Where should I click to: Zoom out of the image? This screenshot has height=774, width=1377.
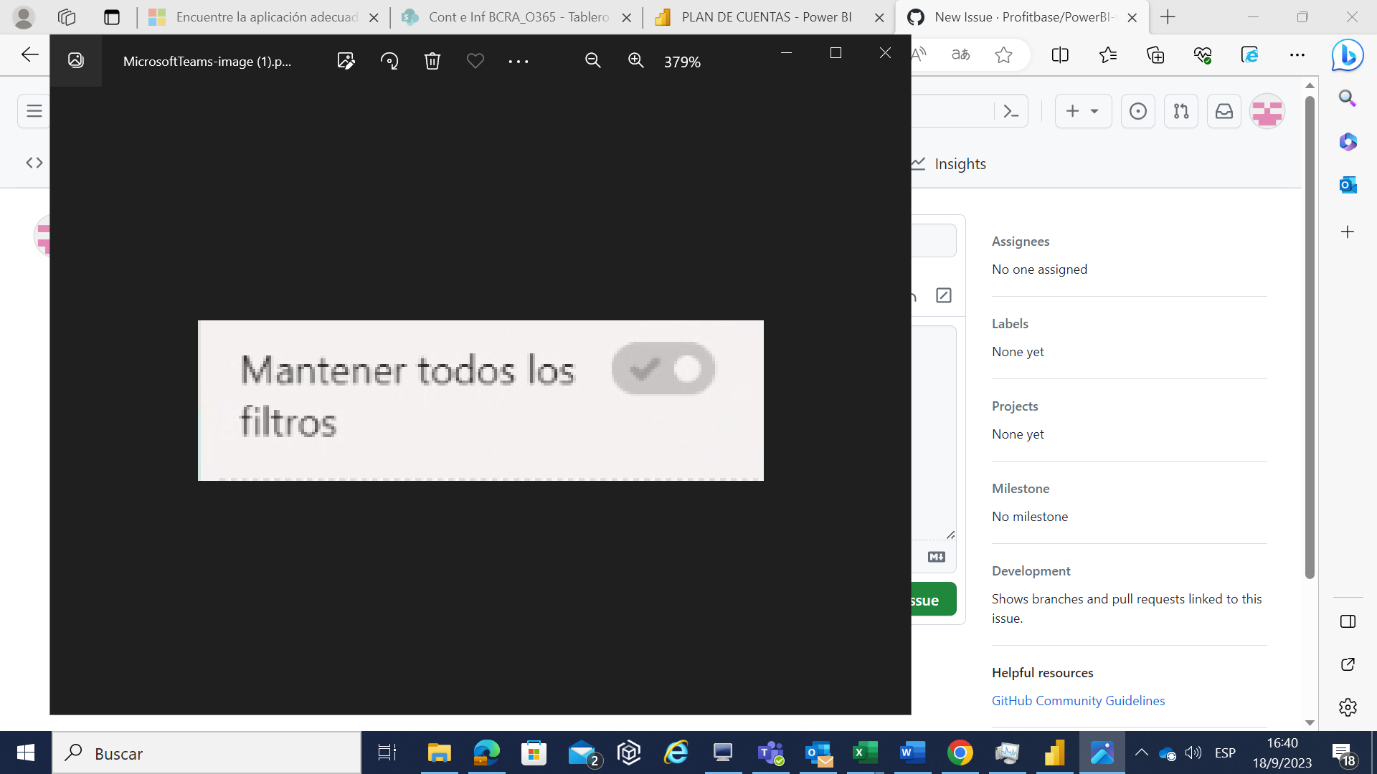[593, 61]
